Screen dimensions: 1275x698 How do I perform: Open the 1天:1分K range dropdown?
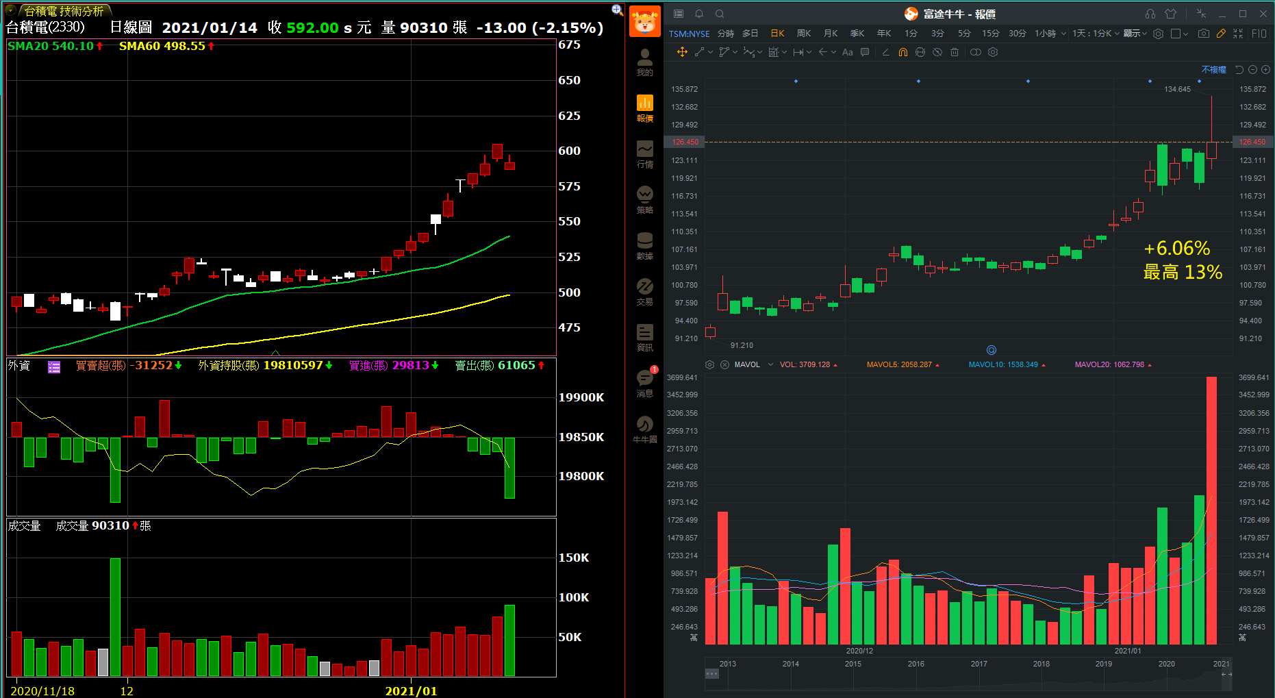tap(1096, 34)
